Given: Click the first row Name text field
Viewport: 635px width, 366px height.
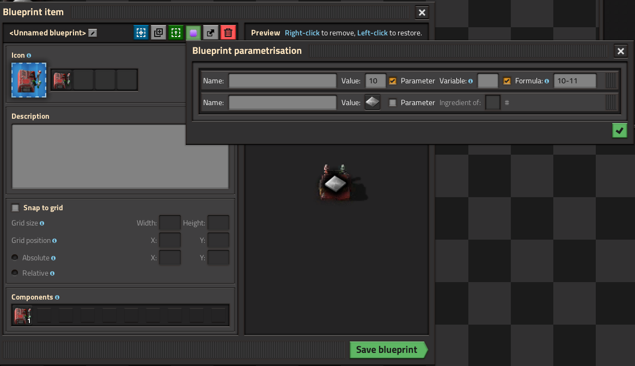Looking at the screenshot, I should pyautogui.click(x=282, y=81).
